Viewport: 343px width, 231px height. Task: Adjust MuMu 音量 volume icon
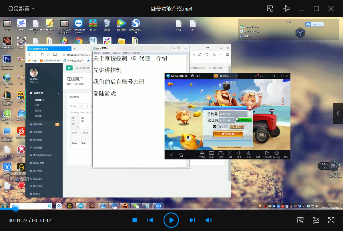[239, 154]
